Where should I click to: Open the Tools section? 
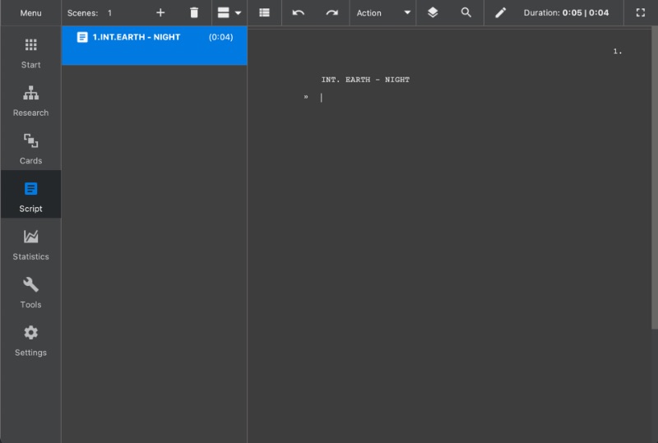click(30, 293)
